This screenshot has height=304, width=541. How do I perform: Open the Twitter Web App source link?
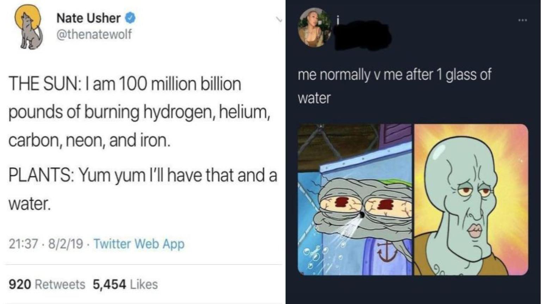coord(138,243)
